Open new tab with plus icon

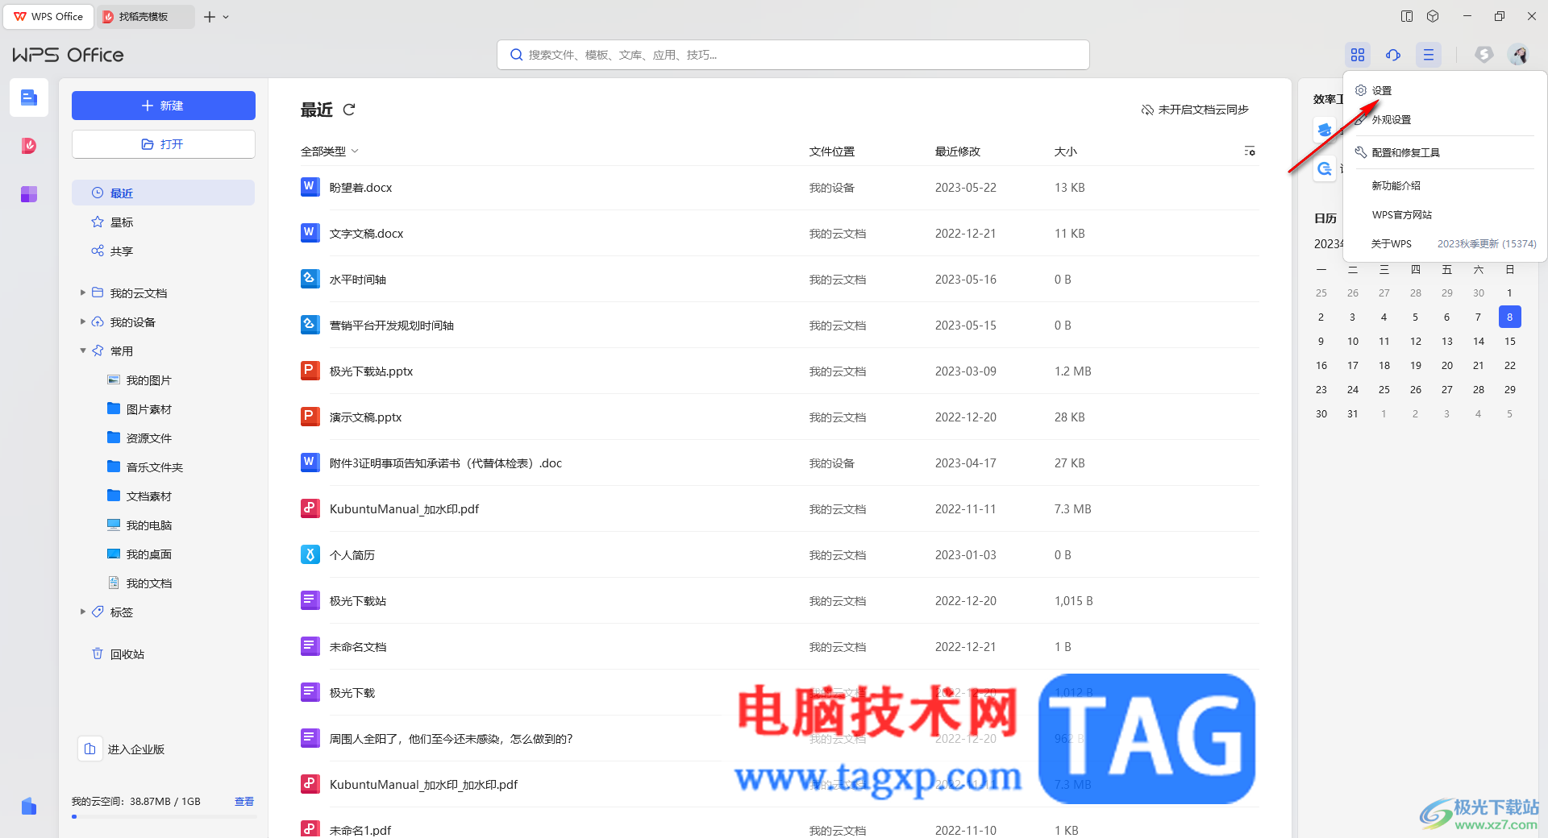pyautogui.click(x=210, y=16)
